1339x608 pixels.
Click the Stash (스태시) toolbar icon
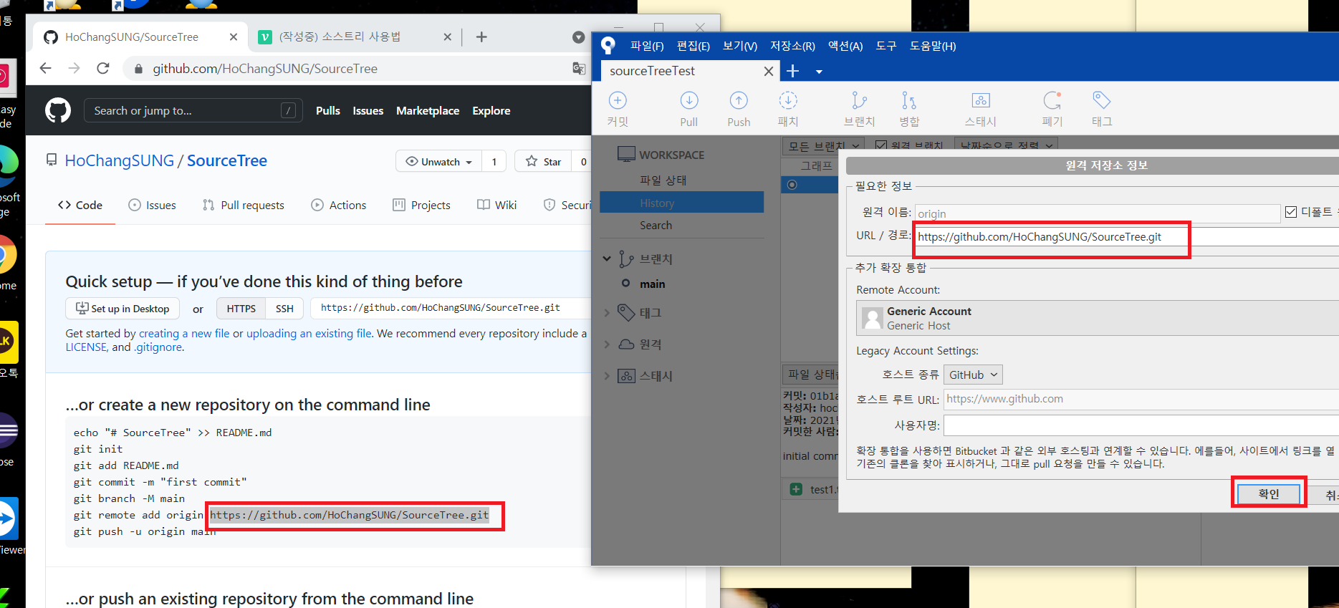point(981,100)
